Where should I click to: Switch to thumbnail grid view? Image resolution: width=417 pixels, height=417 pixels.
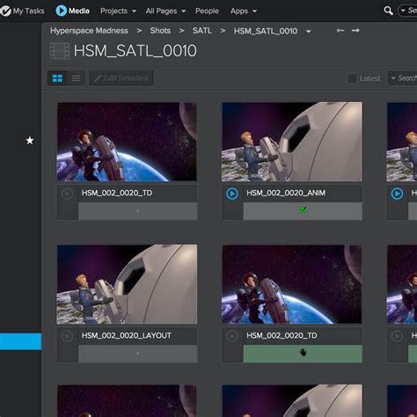pos(57,78)
